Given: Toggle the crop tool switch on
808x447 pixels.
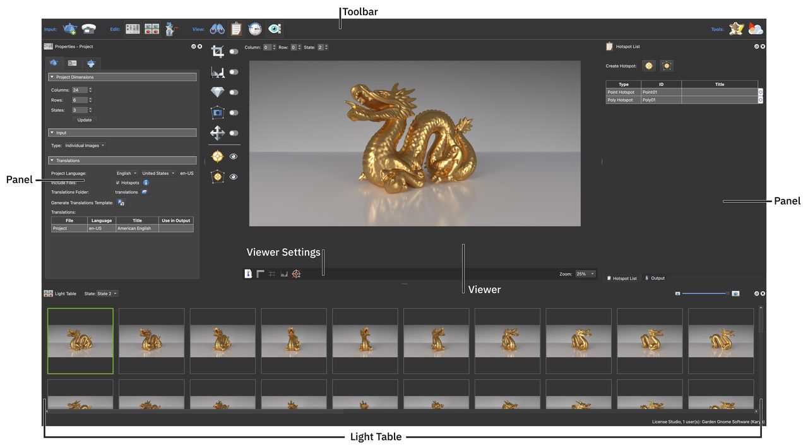Looking at the screenshot, I should pyautogui.click(x=234, y=52).
